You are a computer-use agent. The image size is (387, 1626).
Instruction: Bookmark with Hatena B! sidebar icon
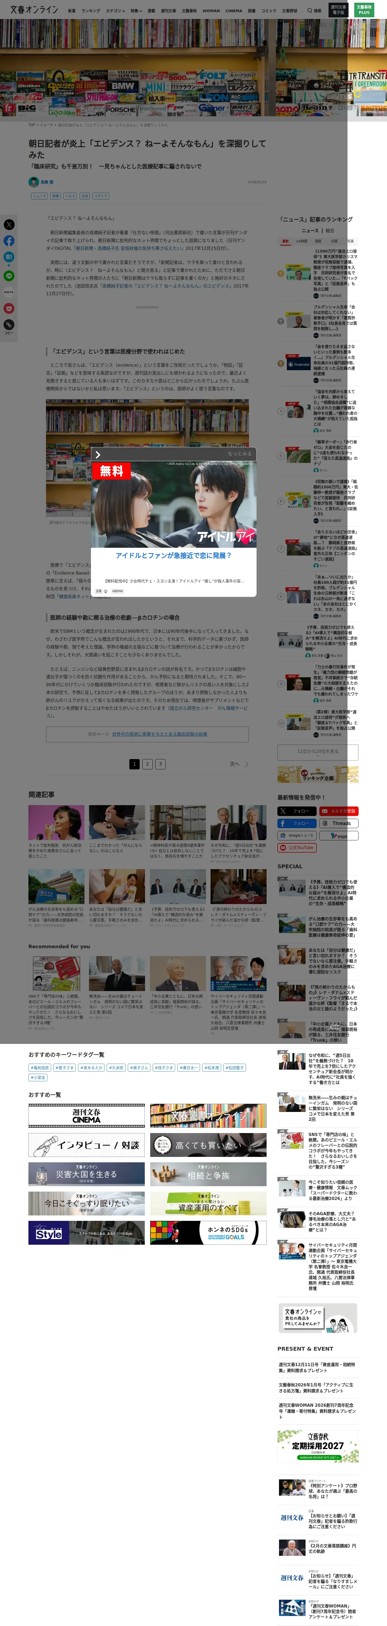point(9,257)
